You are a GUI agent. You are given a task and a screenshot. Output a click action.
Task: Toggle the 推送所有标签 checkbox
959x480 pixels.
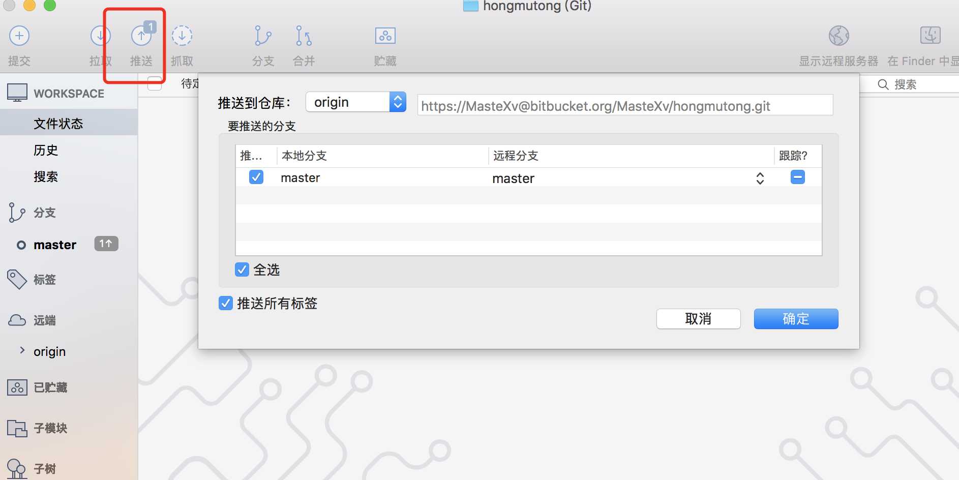pos(226,303)
